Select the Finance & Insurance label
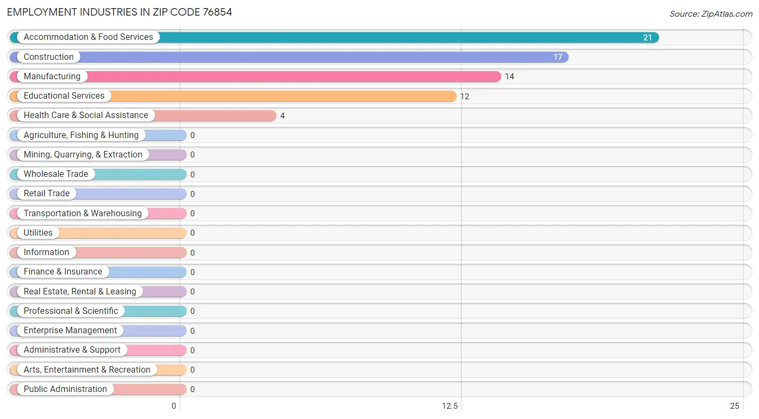The height and width of the screenshot is (419, 759). pos(63,272)
